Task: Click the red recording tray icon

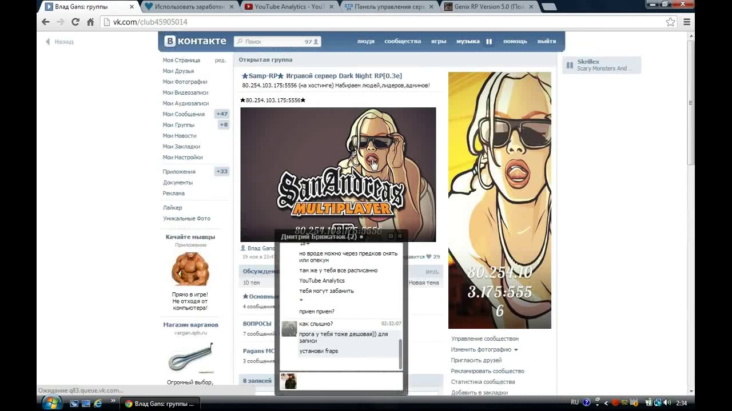Action: pyautogui.click(x=615, y=402)
